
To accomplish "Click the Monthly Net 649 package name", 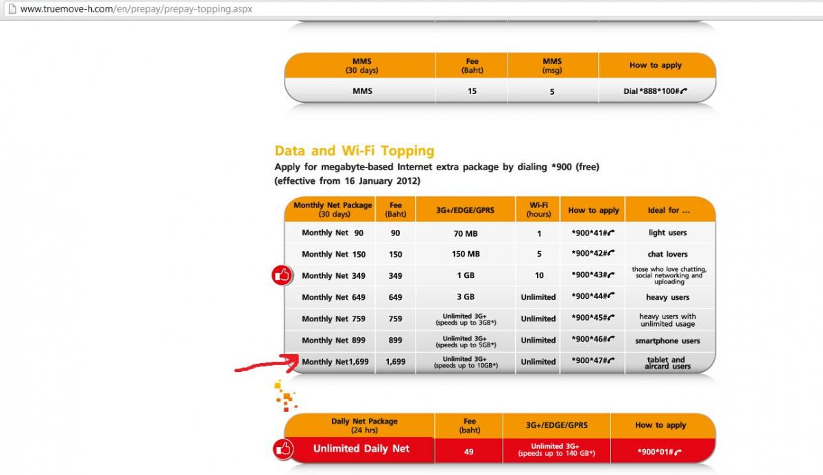I will tap(333, 297).
